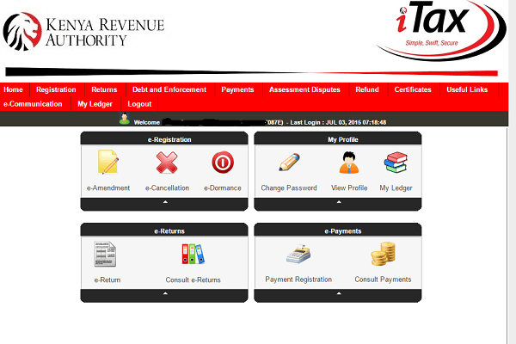Open the Certificates menu

pyautogui.click(x=413, y=89)
